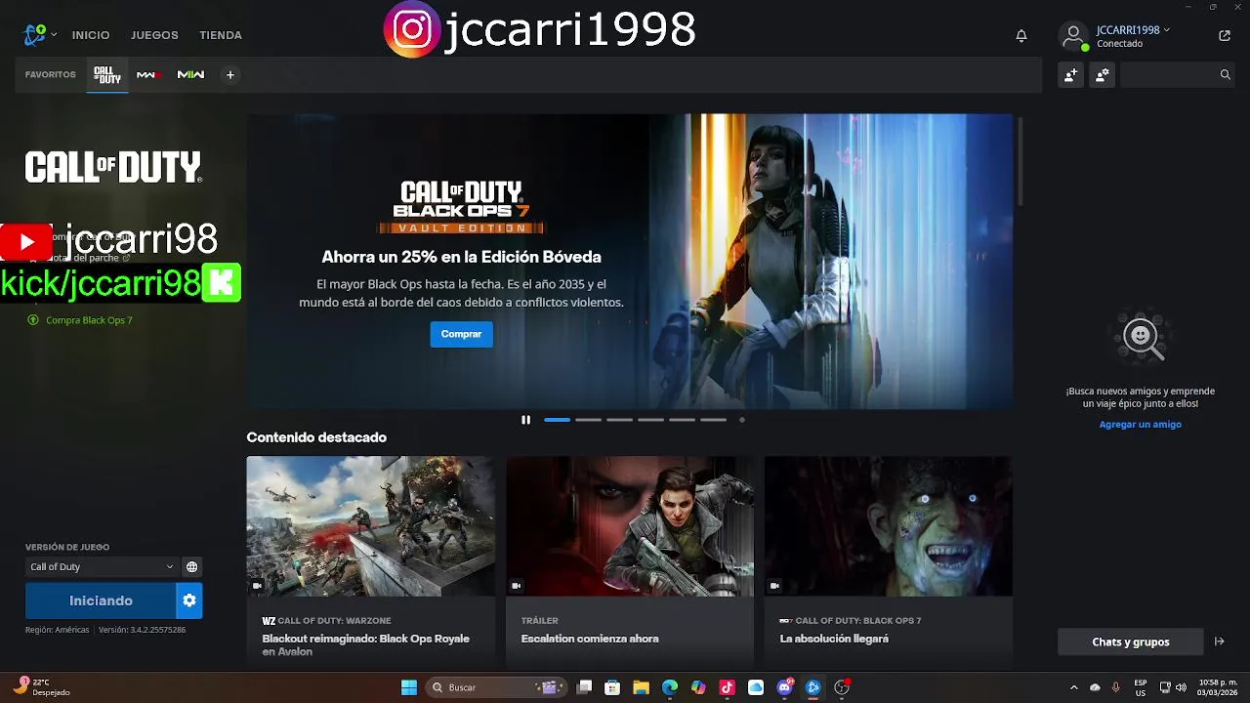Jump to the last dot carousel indicator
The image size is (1250, 703).
(x=742, y=420)
